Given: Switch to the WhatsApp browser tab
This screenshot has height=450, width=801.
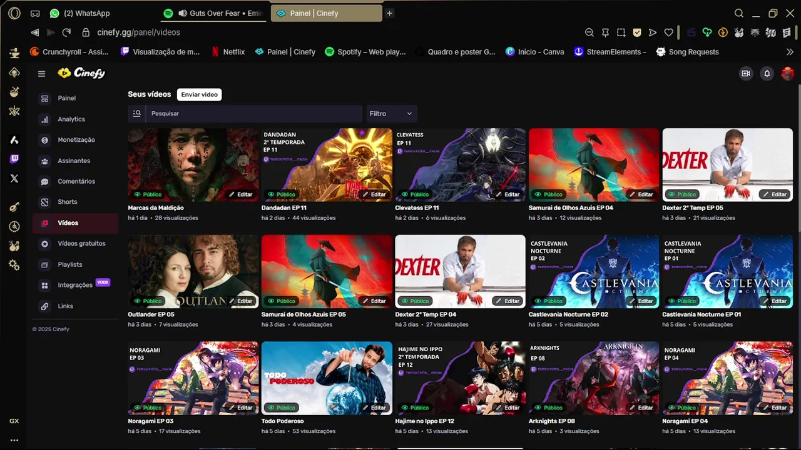Looking at the screenshot, I should 79,13.
